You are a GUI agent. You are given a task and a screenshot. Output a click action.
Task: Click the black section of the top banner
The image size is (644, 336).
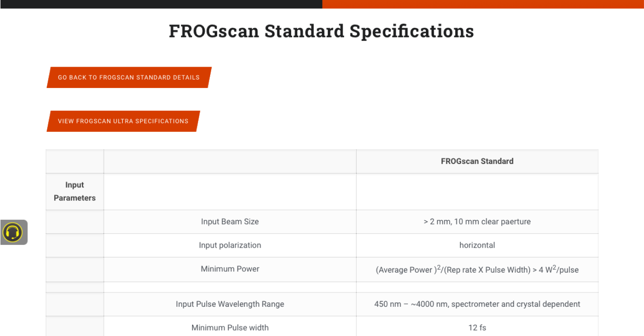(162, 4)
